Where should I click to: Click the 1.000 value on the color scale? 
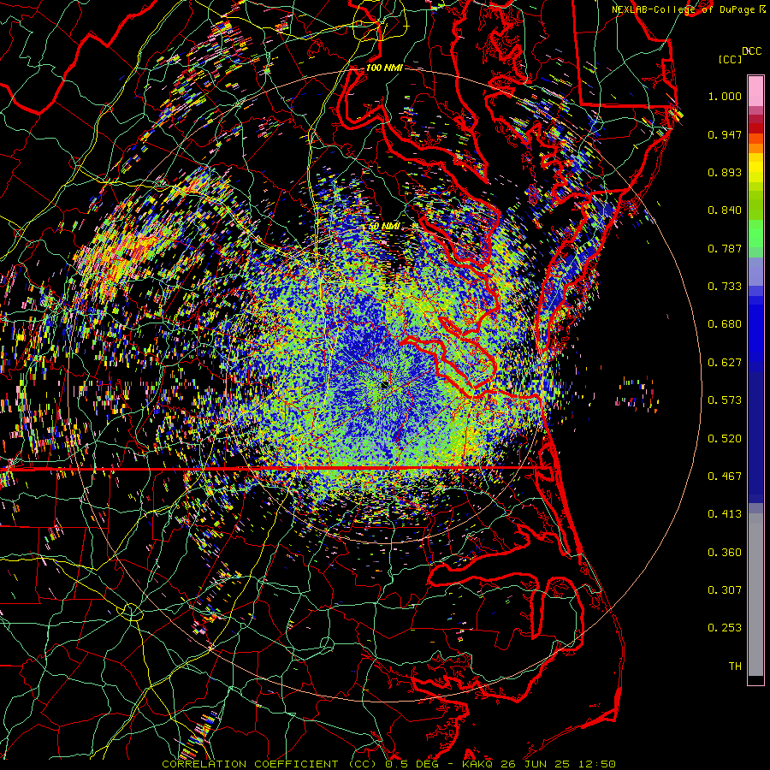[x=725, y=96]
